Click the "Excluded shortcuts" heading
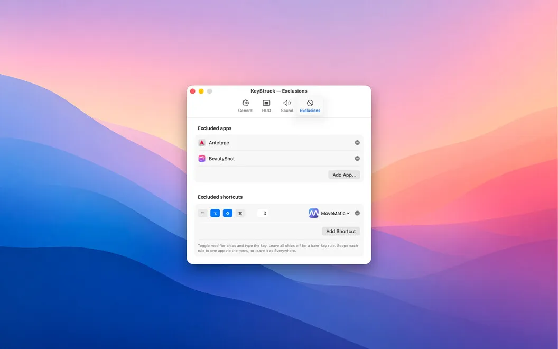The image size is (558, 349). 220,197
